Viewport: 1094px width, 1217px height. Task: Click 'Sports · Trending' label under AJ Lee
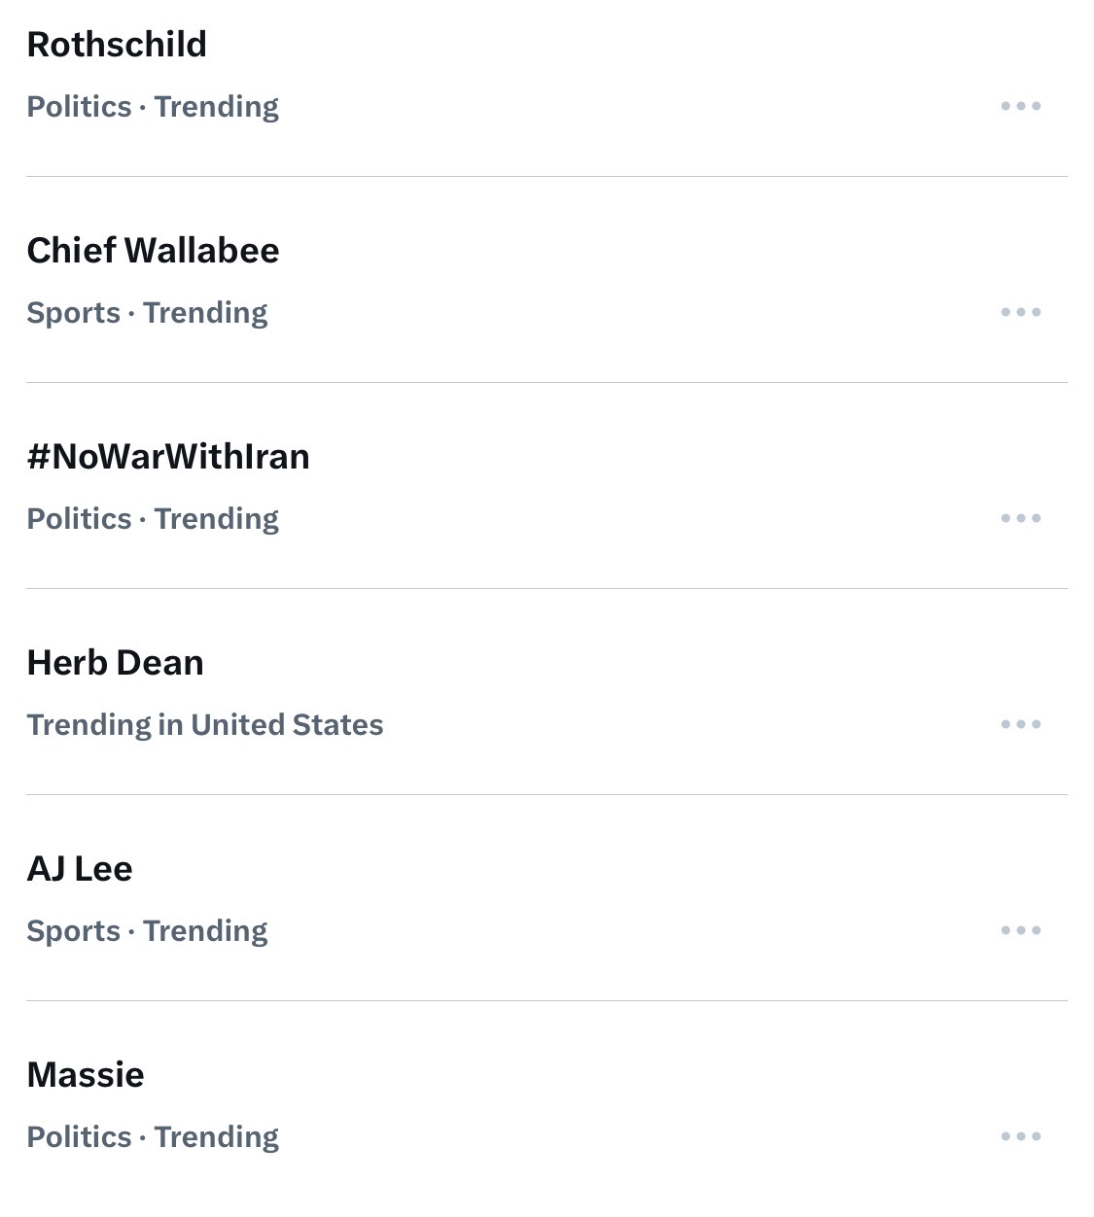click(x=147, y=931)
